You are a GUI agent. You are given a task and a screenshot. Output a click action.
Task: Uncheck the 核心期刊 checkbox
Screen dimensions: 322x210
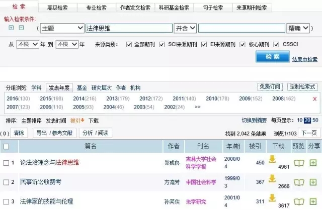click(x=243, y=44)
